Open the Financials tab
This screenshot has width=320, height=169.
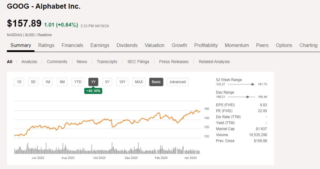[72, 45]
